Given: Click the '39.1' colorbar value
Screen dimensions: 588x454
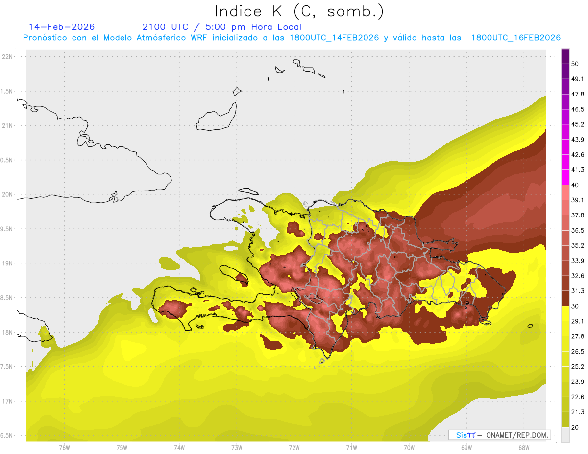Looking at the screenshot, I should point(578,200).
